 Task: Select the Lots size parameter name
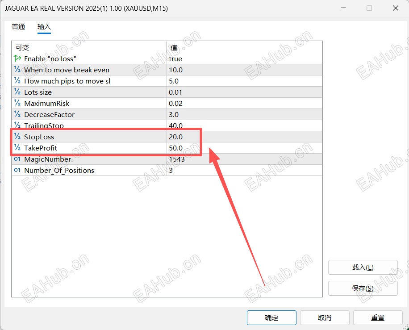click(x=38, y=92)
